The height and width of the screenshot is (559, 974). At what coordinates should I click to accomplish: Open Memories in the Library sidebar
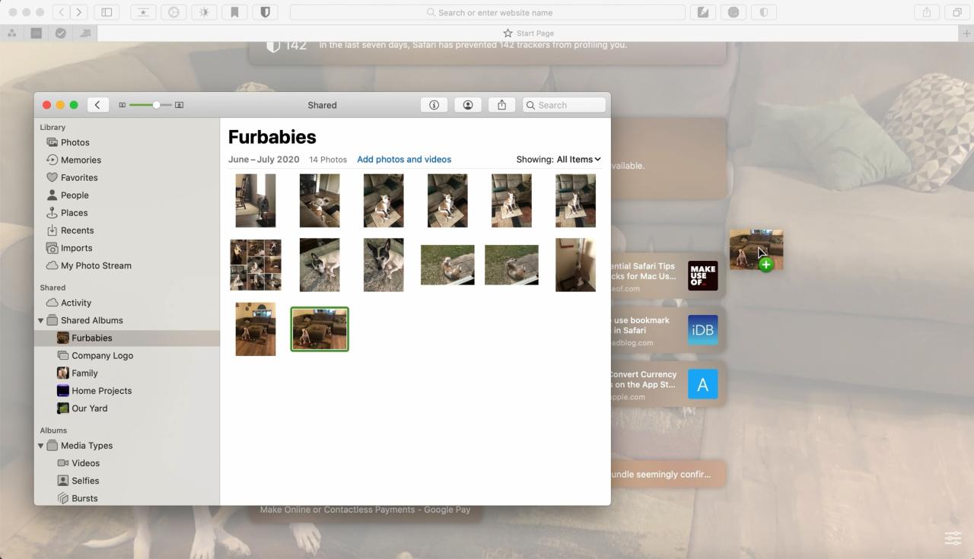(x=81, y=160)
